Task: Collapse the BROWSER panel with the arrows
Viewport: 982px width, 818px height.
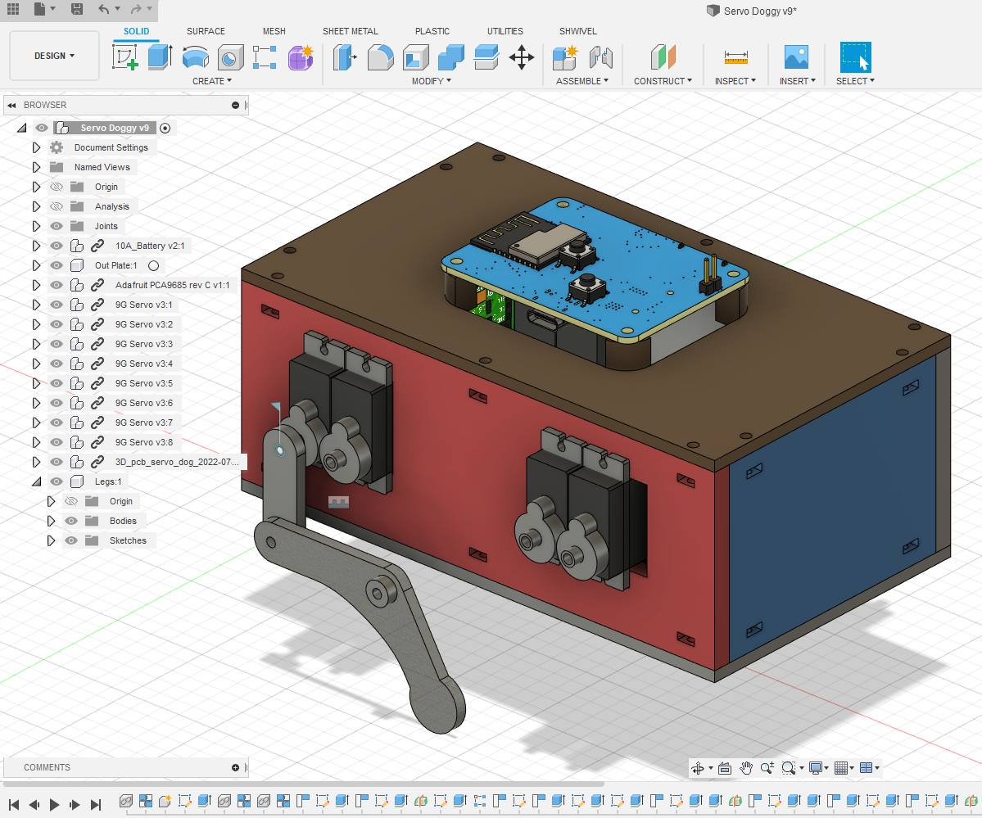Action: 11,106
